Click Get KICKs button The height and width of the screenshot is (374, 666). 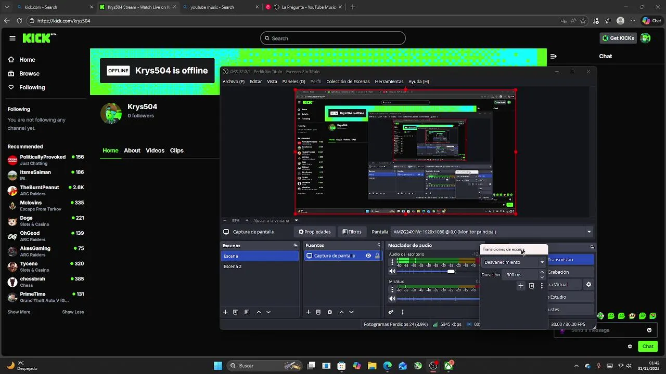point(618,38)
